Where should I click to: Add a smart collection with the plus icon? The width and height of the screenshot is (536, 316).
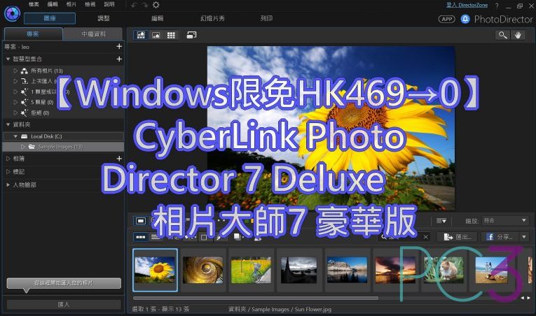(x=119, y=59)
